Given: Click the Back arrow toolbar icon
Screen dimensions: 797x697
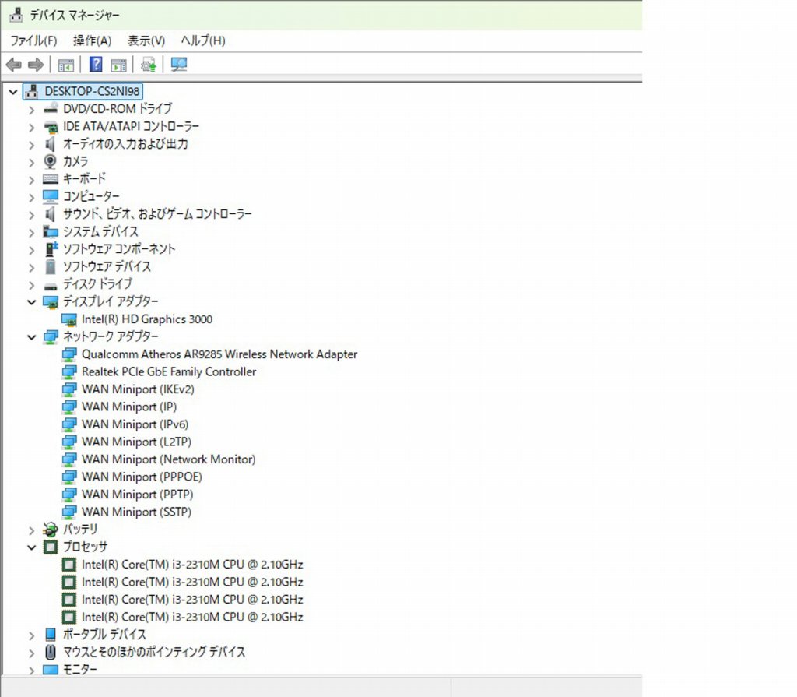Looking at the screenshot, I should [13, 65].
